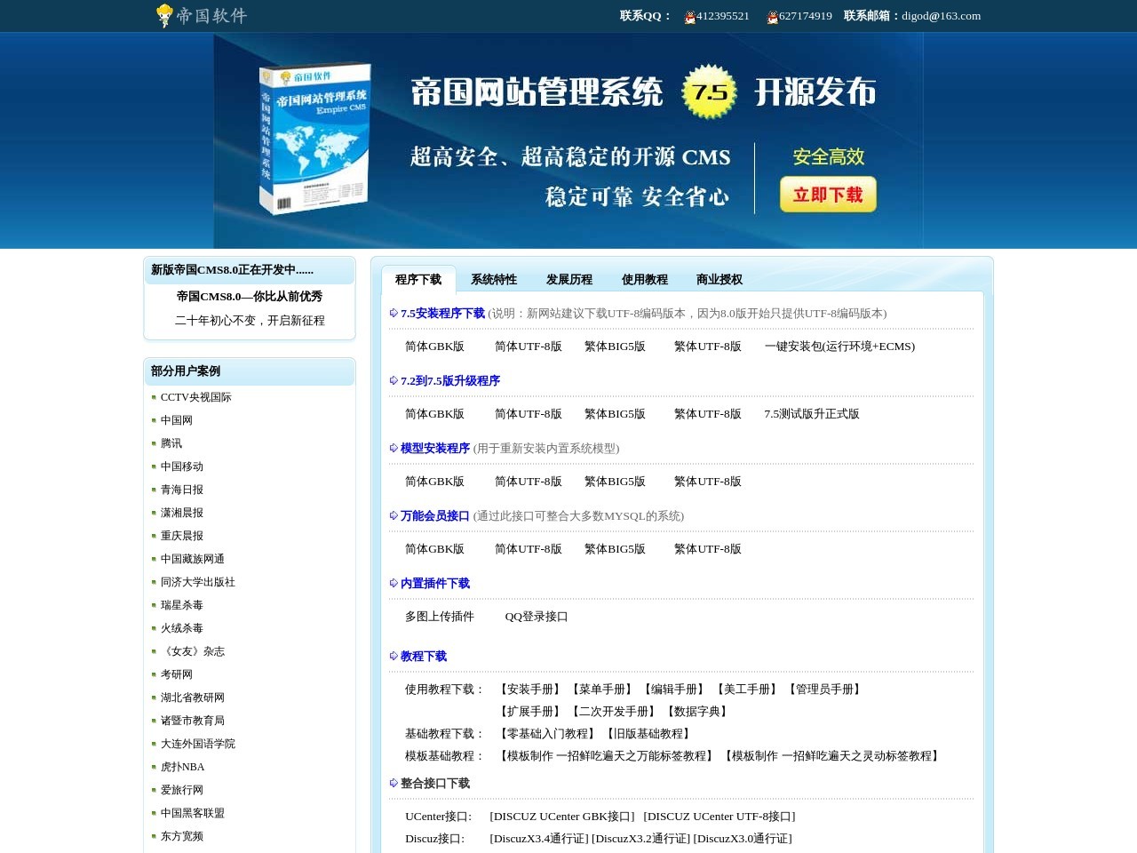The image size is (1137, 853).
Task: Open the 发展历程 tab
Action: 569,279
